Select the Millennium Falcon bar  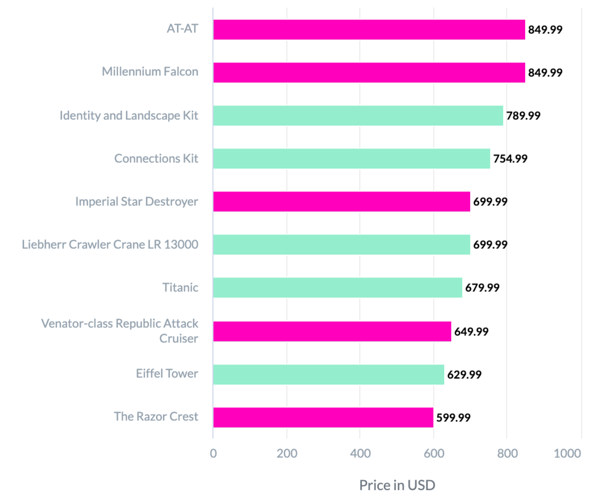(x=369, y=72)
